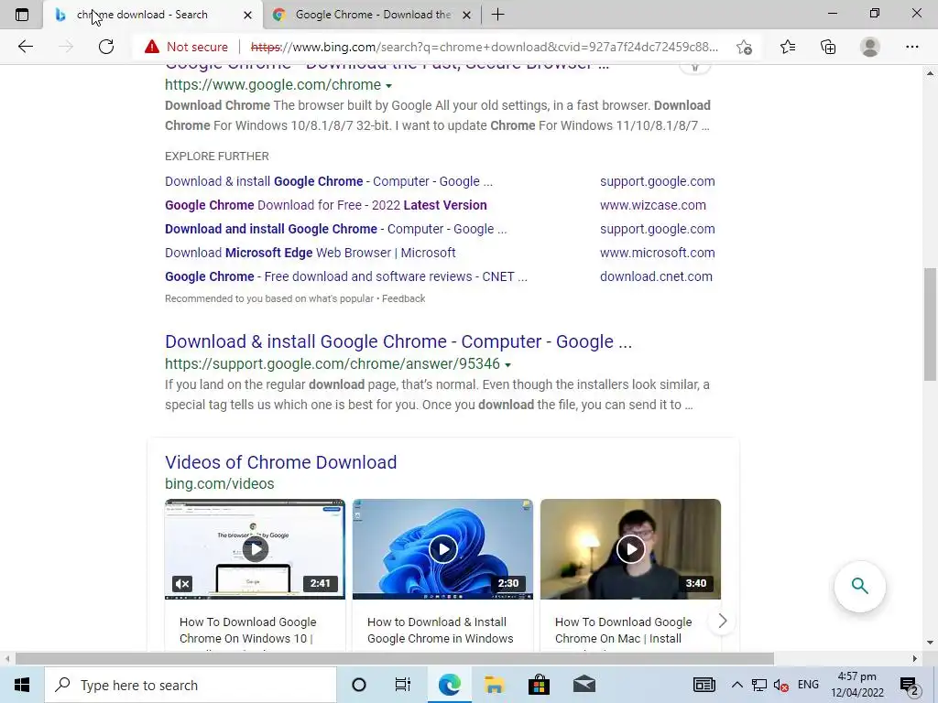Open Microsoft Edge taskbar icon
The width and height of the screenshot is (938, 703).
pyautogui.click(x=449, y=685)
